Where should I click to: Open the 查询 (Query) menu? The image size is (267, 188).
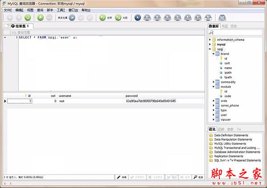[40, 10]
